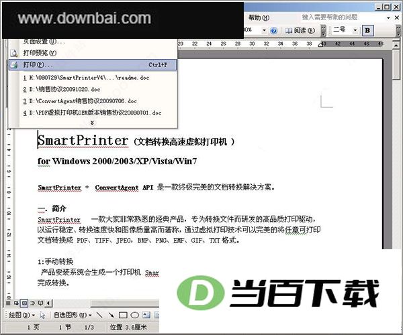Toggle the Bold (B) formatting button
The height and width of the screenshot is (335, 403).
(367, 30)
